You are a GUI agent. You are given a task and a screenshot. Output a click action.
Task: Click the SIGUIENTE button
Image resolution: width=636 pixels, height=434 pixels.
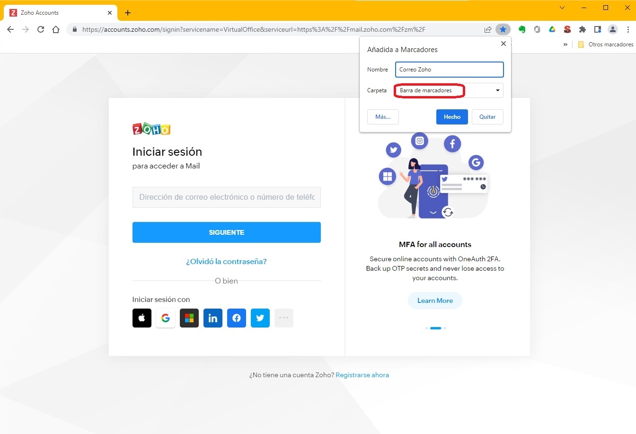[x=227, y=232]
